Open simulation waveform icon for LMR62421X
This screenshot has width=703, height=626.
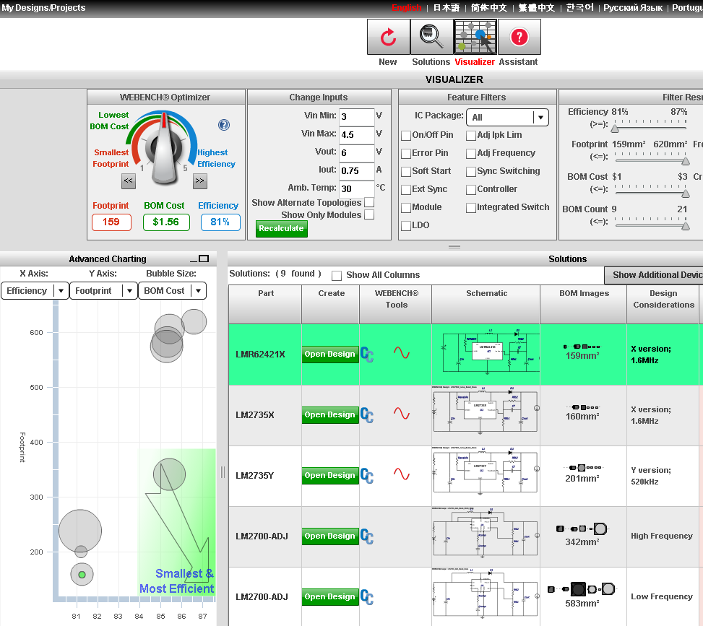pyautogui.click(x=401, y=353)
